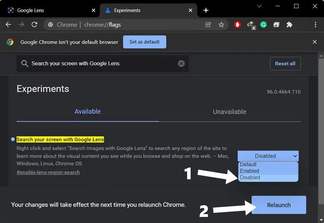Click the forward navigation arrow
This screenshot has height=223, width=324.
tap(21, 25)
